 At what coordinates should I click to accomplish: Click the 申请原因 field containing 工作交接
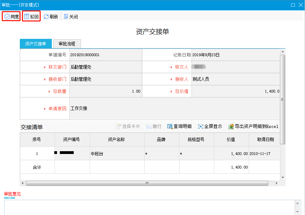tap(174, 109)
